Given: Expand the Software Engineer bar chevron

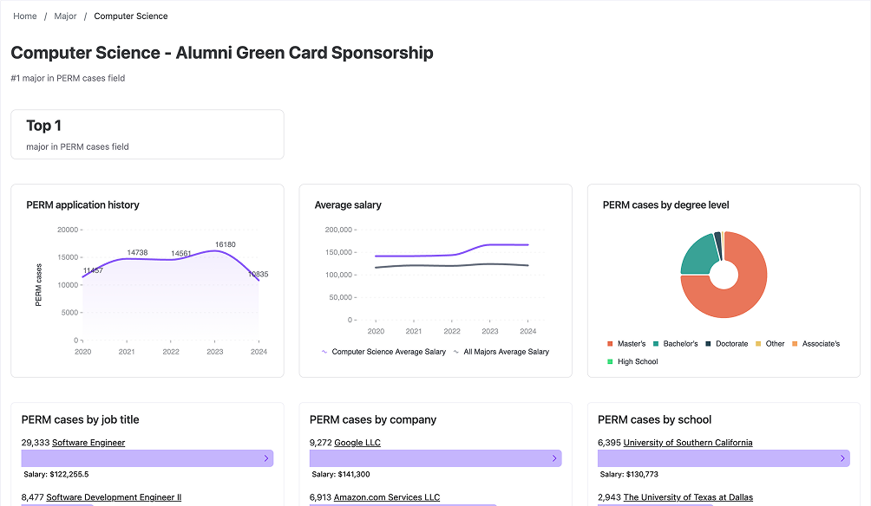Looking at the screenshot, I should pos(265,458).
